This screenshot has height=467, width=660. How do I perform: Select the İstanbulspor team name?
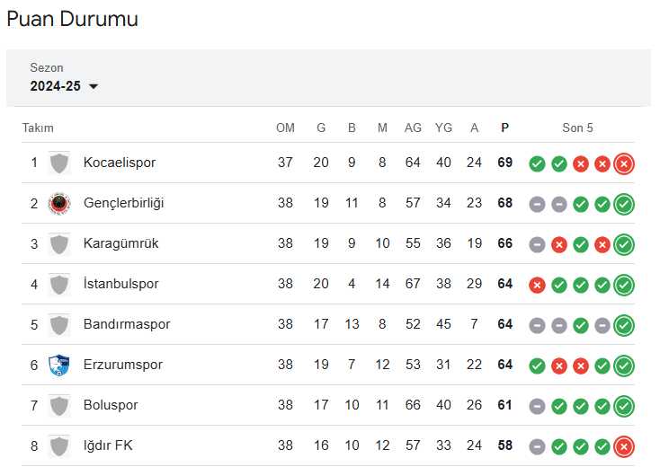[x=120, y=284]
